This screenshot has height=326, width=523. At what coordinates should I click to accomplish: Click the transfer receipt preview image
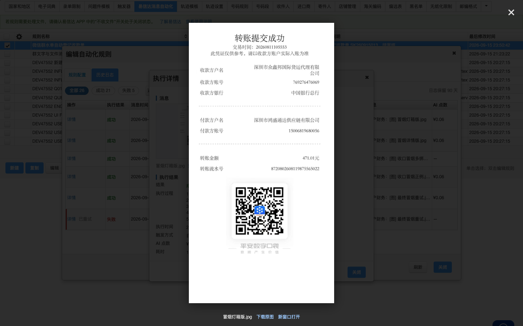[x=261, y=163]
